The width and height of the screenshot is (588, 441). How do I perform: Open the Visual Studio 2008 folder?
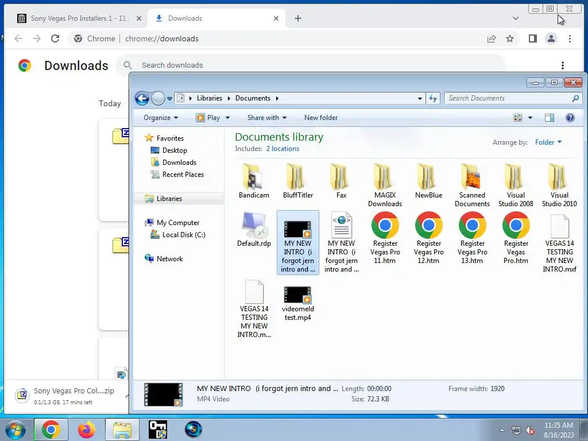516,185
